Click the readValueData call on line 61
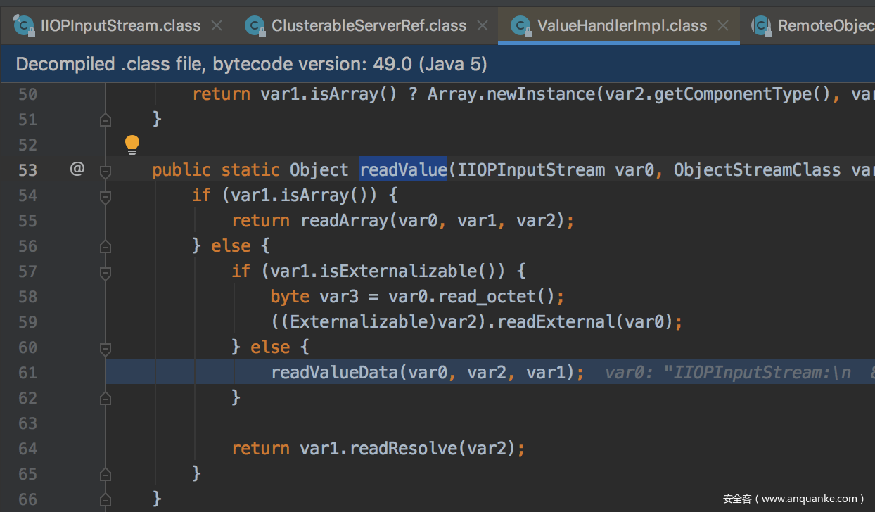 (335, 373)
